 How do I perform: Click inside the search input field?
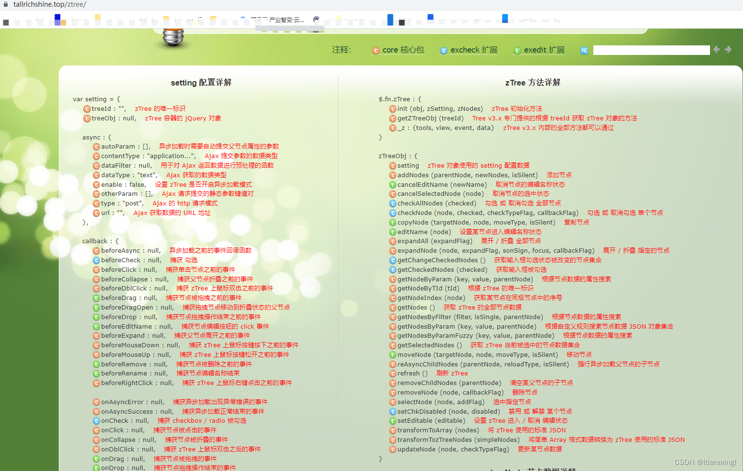[651, 50]
